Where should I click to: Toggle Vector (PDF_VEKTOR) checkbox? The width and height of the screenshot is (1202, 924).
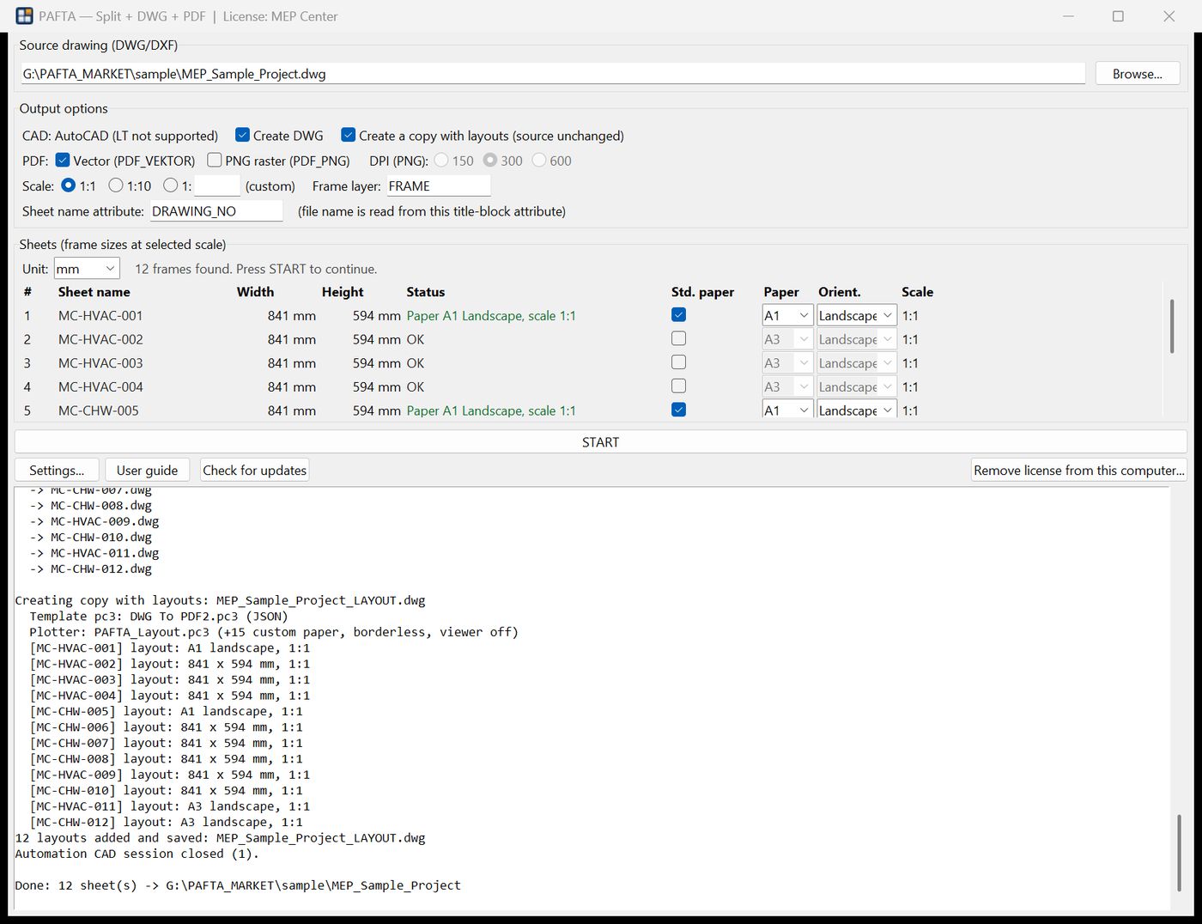(62, 160)
